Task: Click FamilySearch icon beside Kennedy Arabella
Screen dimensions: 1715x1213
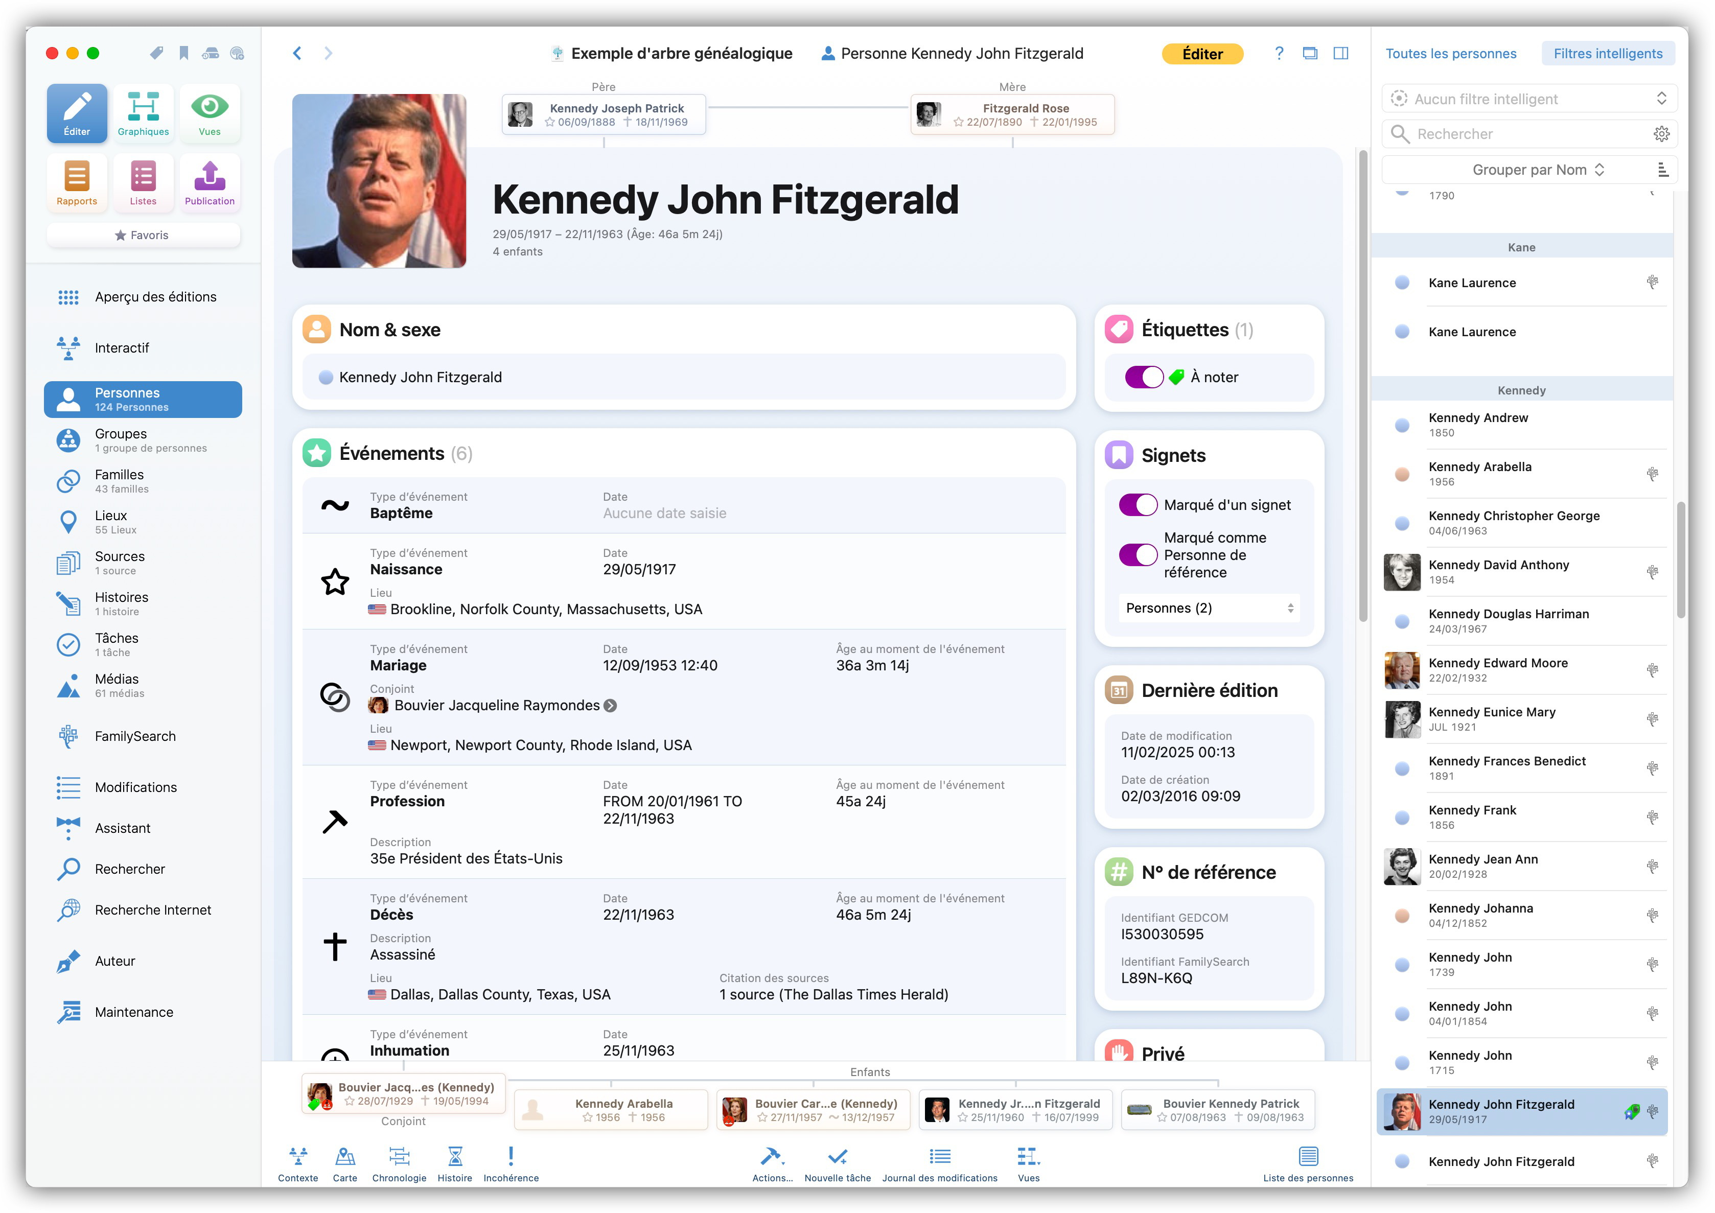Action: (x=1652, y=474)
